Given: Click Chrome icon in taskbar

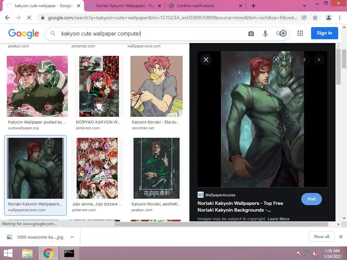Looking at the screenshot, I should tap(48, 253).
